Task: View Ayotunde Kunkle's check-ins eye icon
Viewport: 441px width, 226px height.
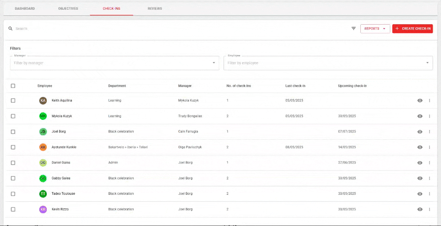Action: click(420, 147)
